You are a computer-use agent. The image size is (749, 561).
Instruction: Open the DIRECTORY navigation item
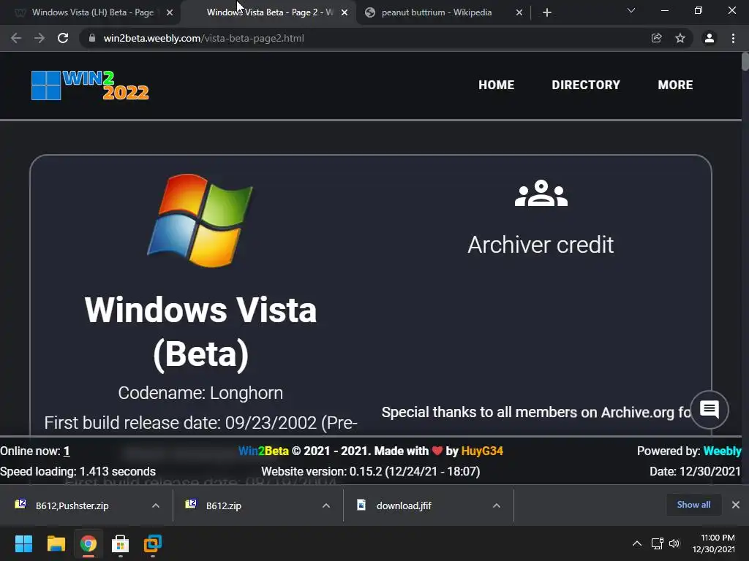[586, 85]
